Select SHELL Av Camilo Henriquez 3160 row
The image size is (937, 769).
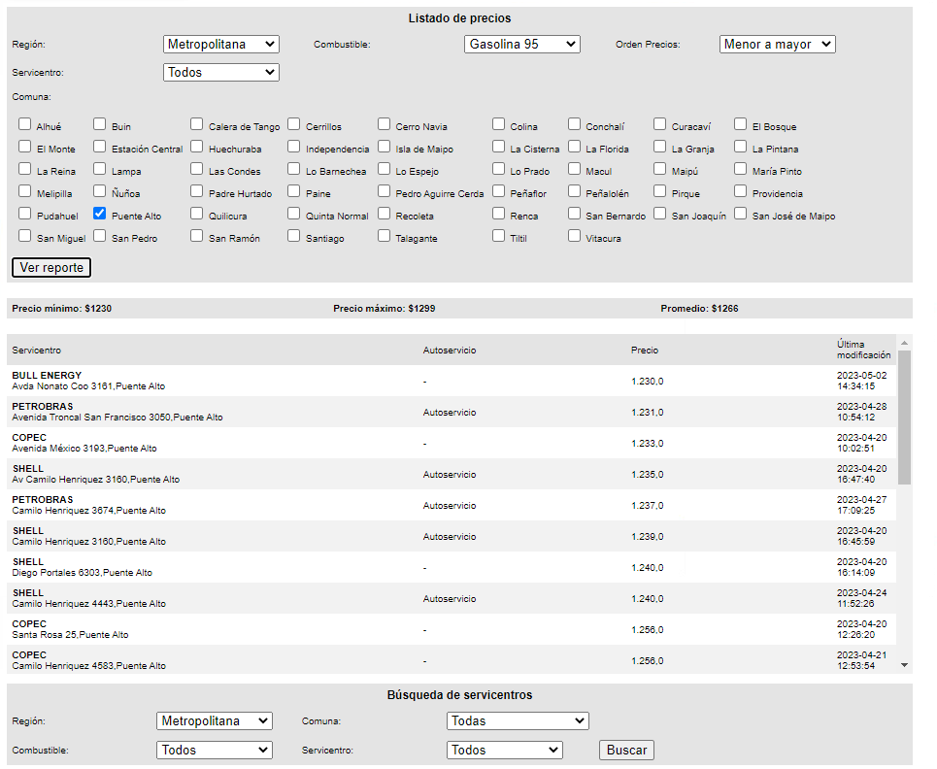452,474
